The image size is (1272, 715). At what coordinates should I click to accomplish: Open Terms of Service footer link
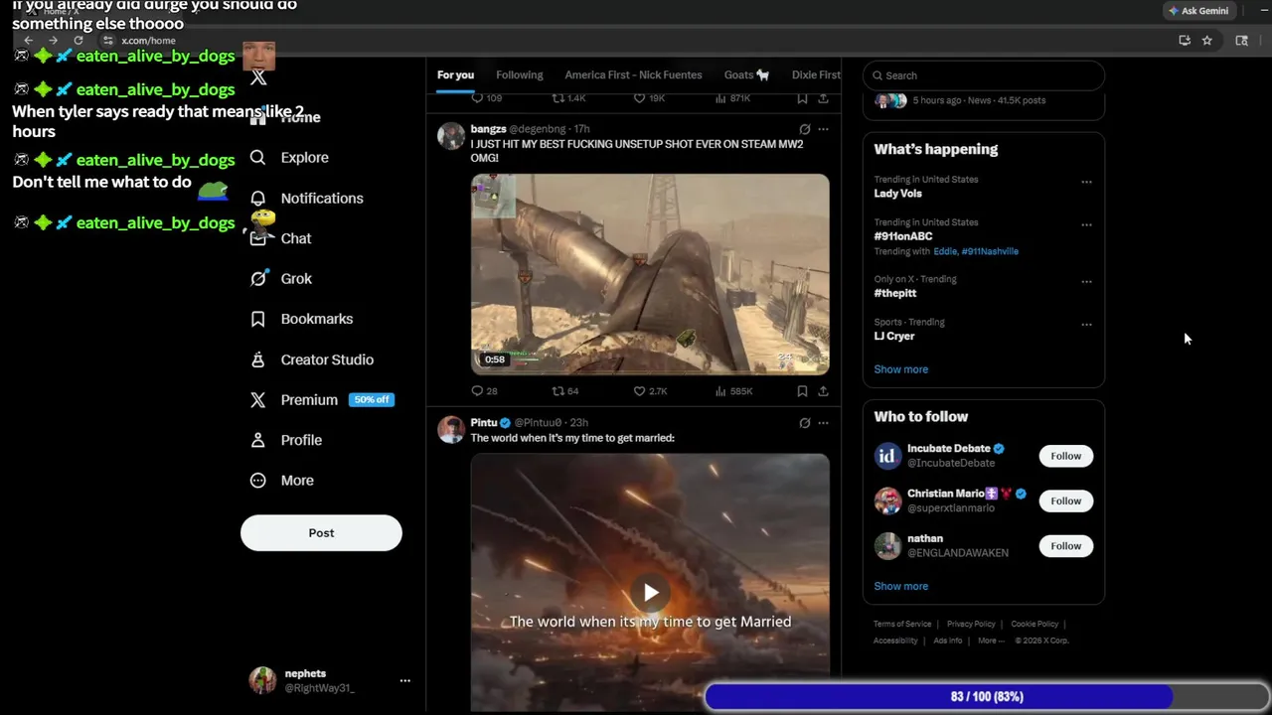[x=902, y=624]
